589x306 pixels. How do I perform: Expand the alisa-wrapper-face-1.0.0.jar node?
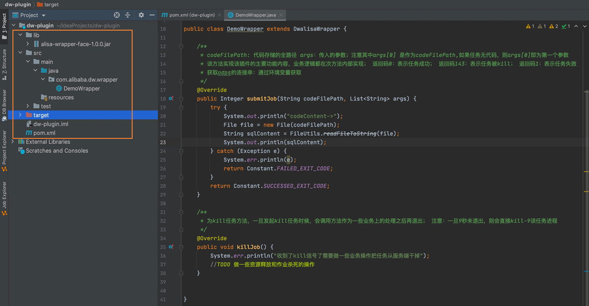28,44
